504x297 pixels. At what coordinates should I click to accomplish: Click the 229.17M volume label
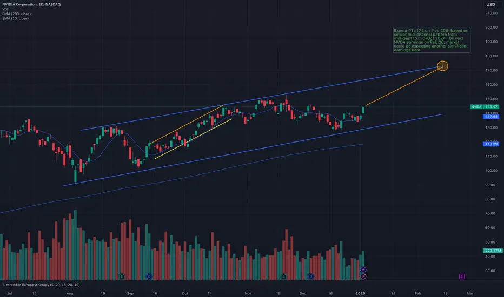coord(493,251)
